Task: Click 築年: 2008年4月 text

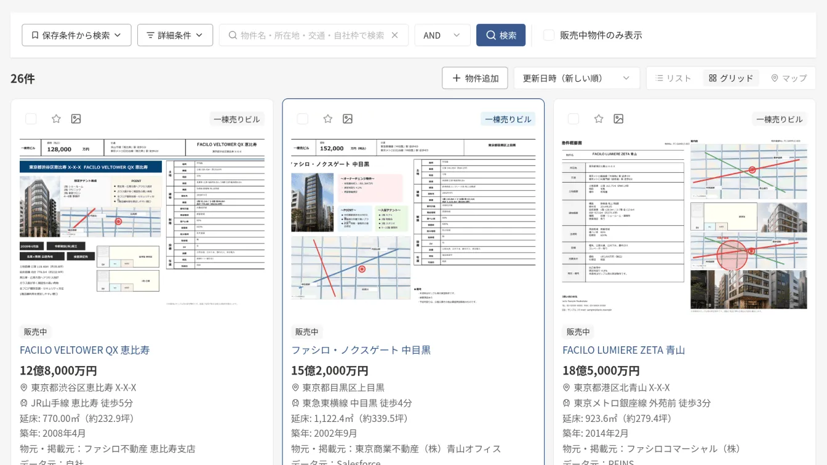Action: pos(53,434)
